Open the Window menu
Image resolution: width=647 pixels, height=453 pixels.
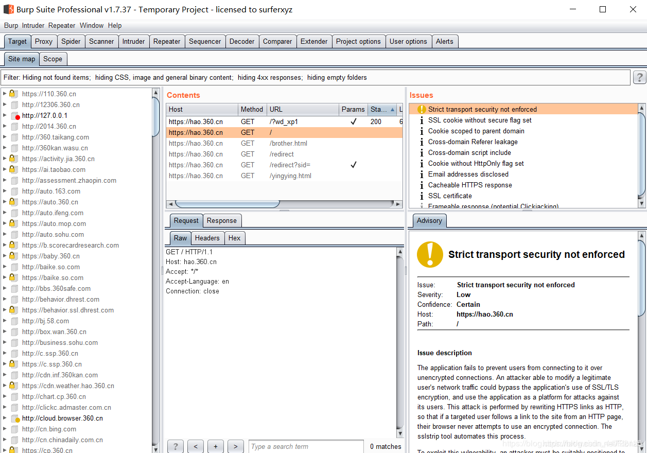coord(92,25)
